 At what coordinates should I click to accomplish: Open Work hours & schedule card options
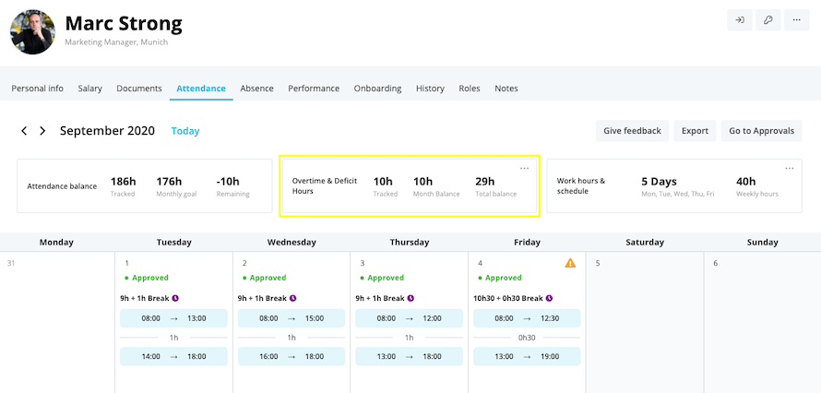coord(790,168)
